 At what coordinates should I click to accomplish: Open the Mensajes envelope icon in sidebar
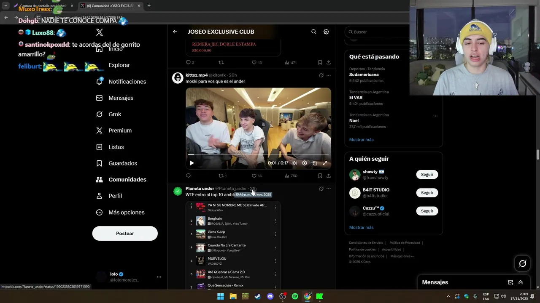click(100, 98)
